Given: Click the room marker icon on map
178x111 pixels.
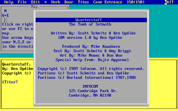Looking at the screenshot, I should tap(6, 20).
